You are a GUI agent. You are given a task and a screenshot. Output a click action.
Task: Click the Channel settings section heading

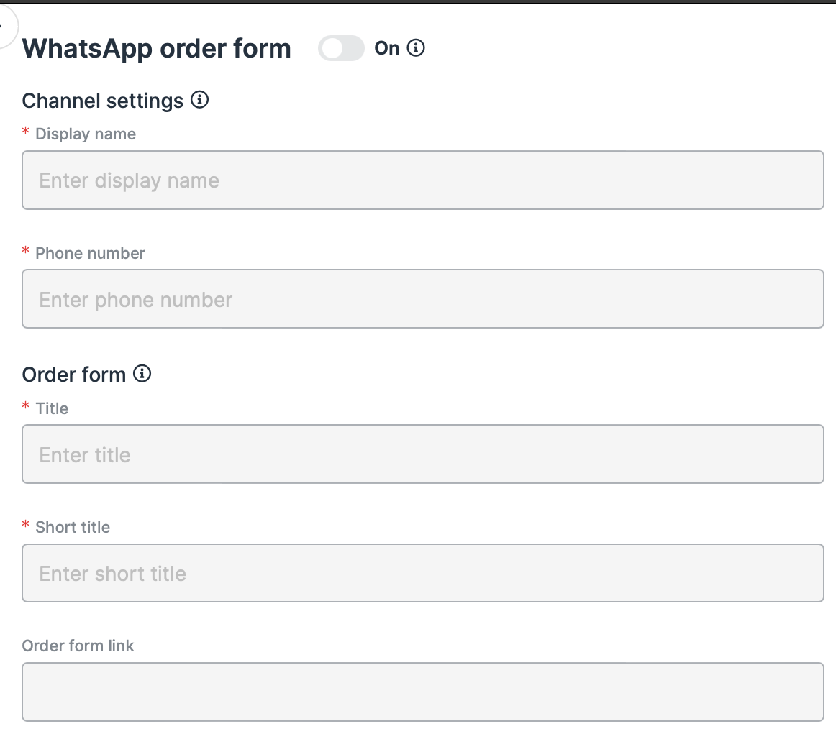click(x=103, y=101)
